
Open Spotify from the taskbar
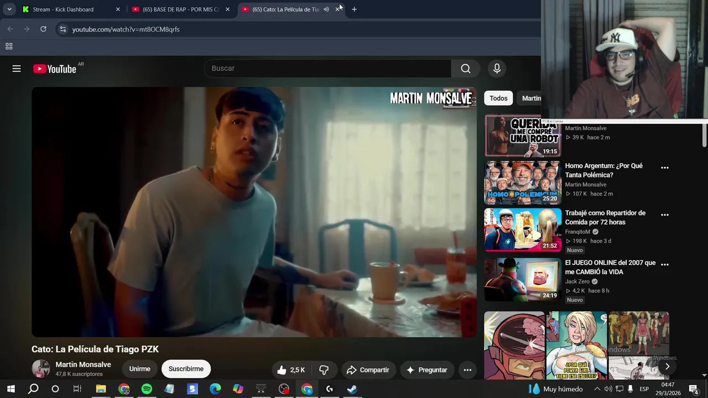(x=147, y=389)
